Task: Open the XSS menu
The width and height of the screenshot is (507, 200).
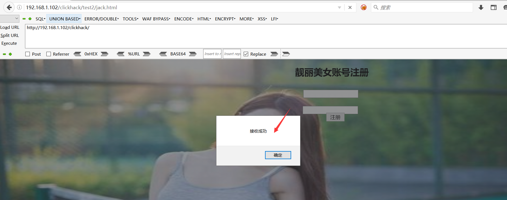Action: (x=262, y=19)
